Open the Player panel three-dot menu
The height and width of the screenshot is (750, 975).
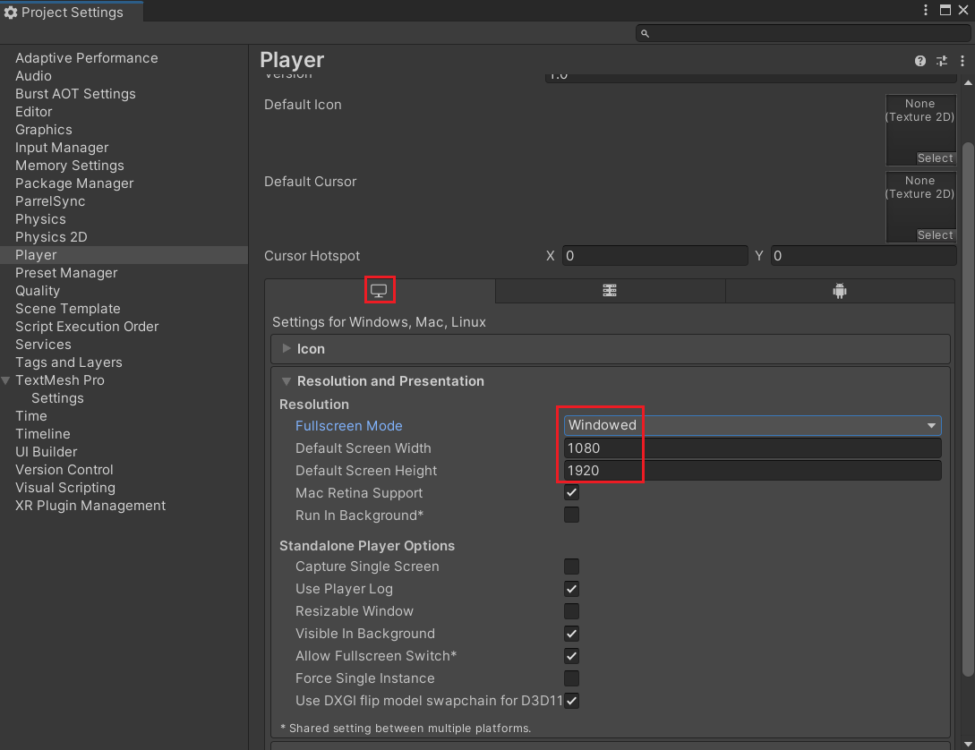(962, 60)
